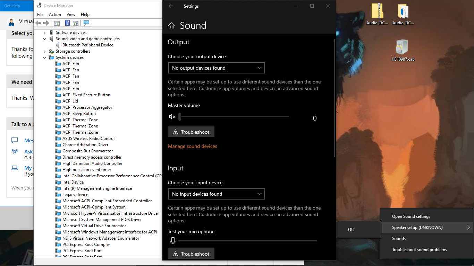The image size is (474, 266).
Task: Expand the Software devices node
Action: pyautogui.click(x=45, y=33)
